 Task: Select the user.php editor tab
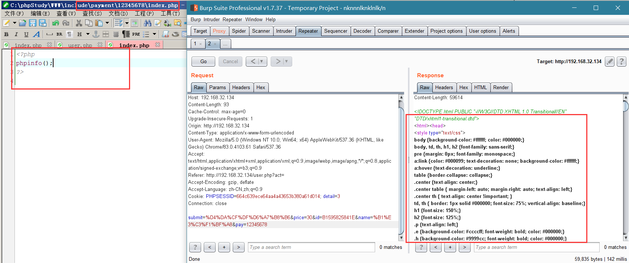click(x=80, y=45)
